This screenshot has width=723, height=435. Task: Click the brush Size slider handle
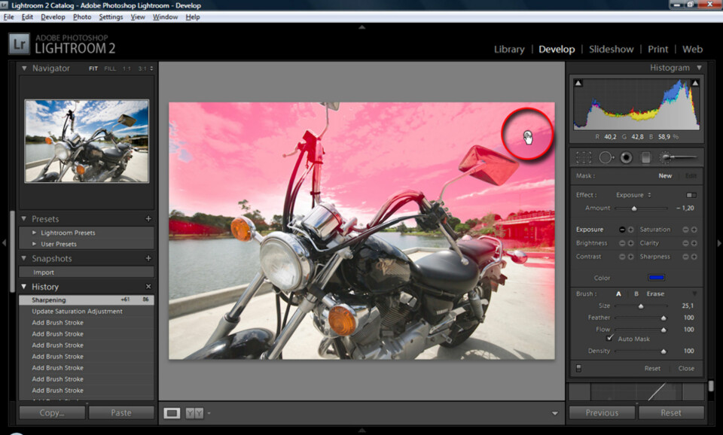pyautogui.click(x=640, y=306)
